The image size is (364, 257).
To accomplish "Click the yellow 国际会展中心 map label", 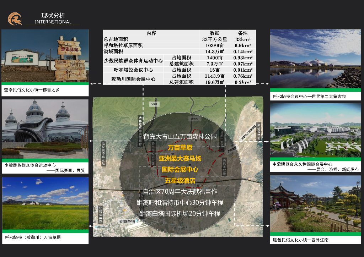I will tap(180, 170).
